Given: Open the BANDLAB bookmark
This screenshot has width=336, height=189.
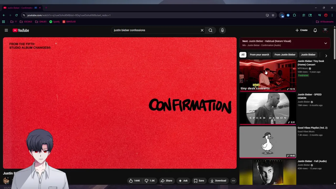Looking at the screenshot, I should 69,22.
